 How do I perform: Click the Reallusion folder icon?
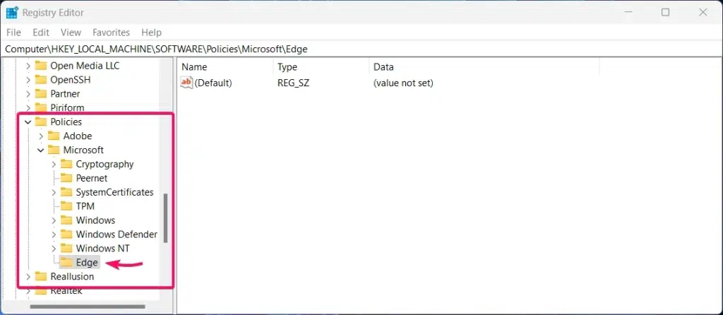(x=41, y=276)
